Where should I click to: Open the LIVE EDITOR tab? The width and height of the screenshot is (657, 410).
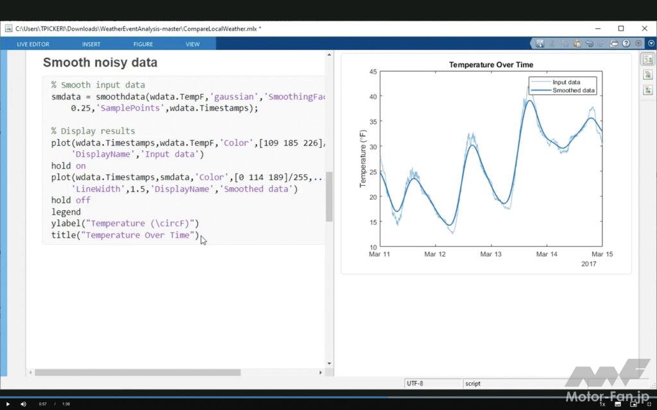[x=33, y=44]
